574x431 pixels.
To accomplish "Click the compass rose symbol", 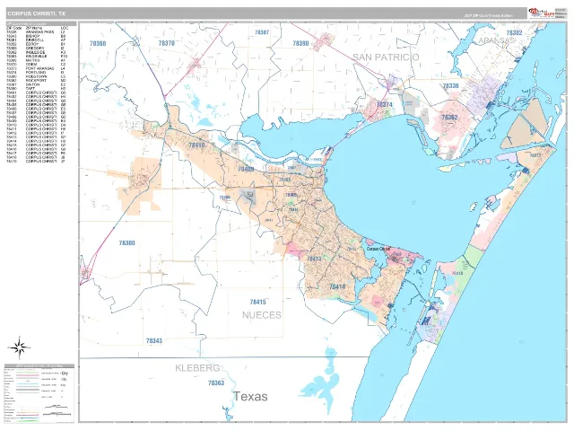I will [20, 347].
